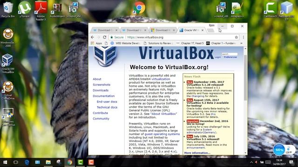Launch Microsoft Edge from the taskbar

[x=27, y=162]
